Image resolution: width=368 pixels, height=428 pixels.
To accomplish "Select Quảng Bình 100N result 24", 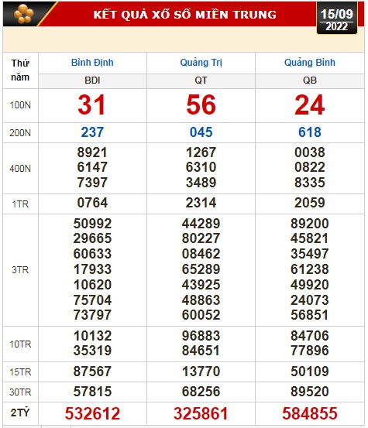I will (310, 104).
